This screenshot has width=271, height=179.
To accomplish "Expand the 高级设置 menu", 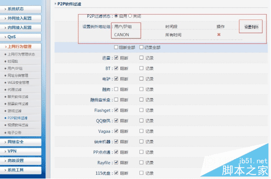I will click(x=21, y=160).
